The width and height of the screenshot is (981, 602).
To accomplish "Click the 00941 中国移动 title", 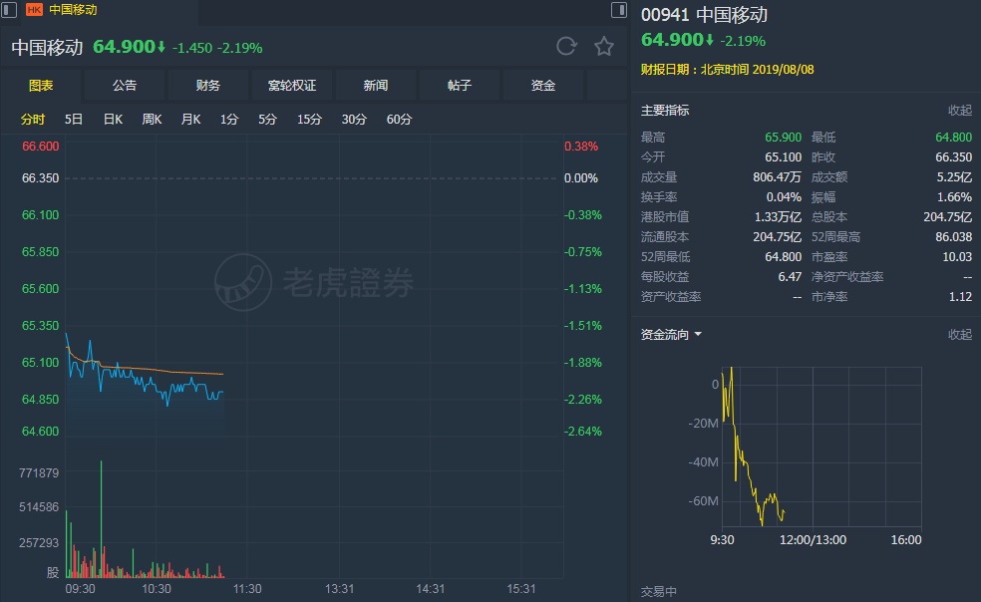I will click(x=704, y=14).
